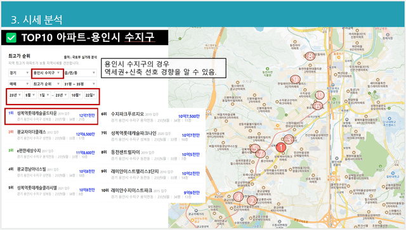This screenshot has width=406, height=230.
Task: Open 6위 수지파크푸르지오 listing
Action: pyautogui.click(x=151, y=117)
